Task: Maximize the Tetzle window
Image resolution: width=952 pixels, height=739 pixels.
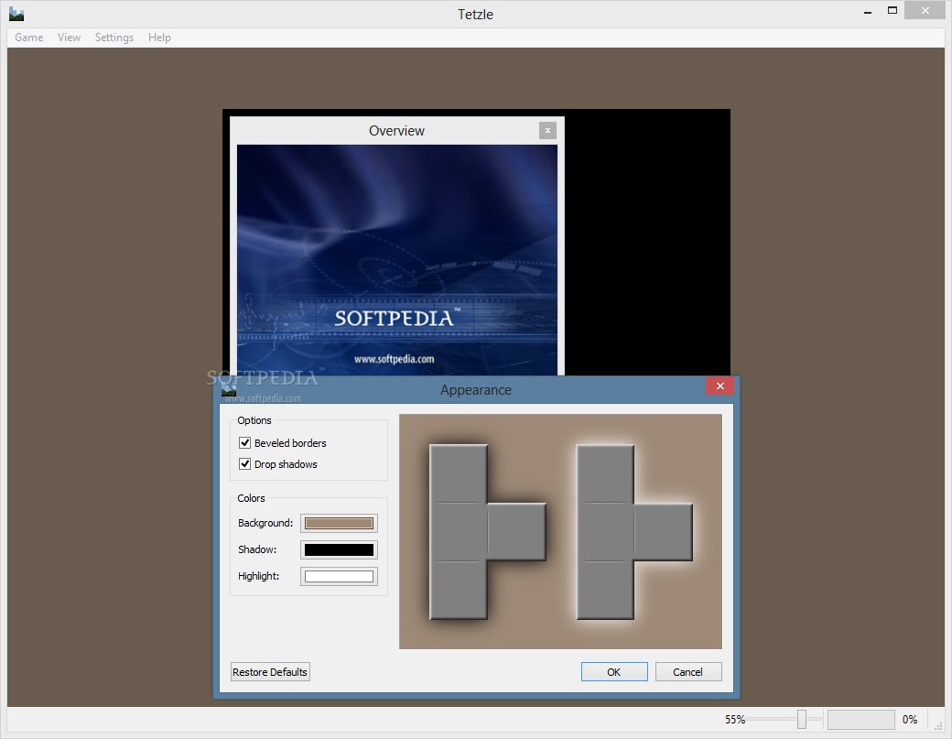Action: (892, 10)
